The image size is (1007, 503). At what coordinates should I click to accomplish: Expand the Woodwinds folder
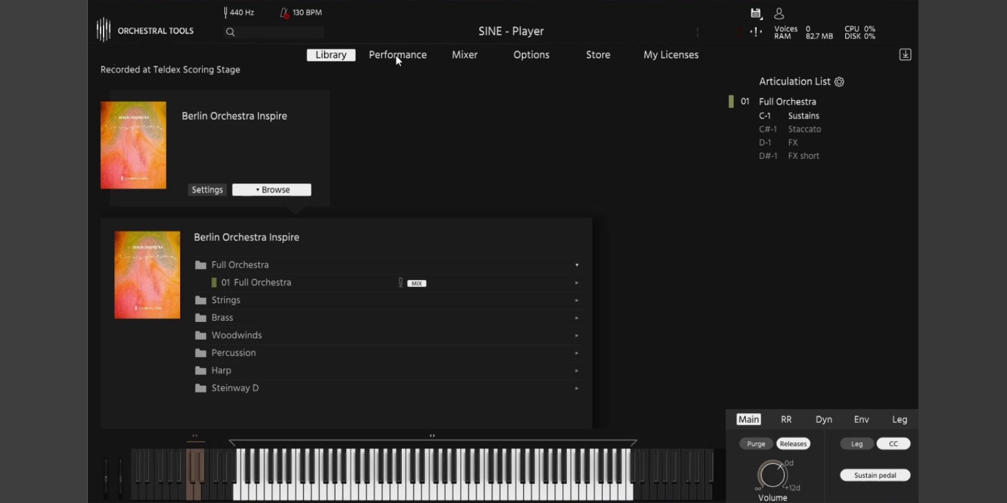point(236,335)
